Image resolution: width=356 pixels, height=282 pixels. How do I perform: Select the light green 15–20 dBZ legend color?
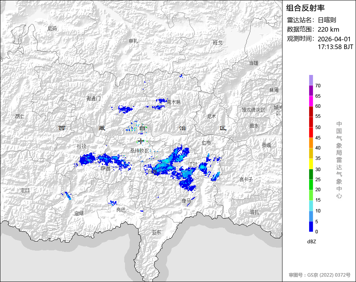(311, 195)
